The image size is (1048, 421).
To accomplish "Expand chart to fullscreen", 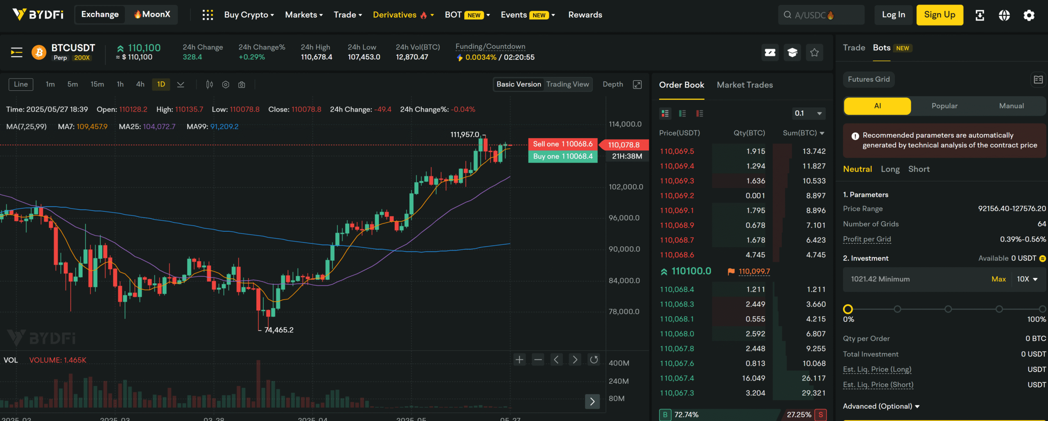I will [637, 84].
